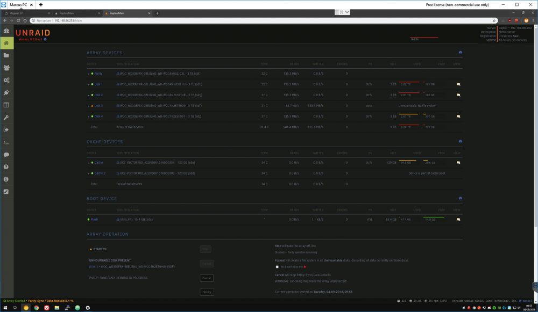Expand the Disk 2 dropdown arrow
538x312 pixels.
(89, 95)
